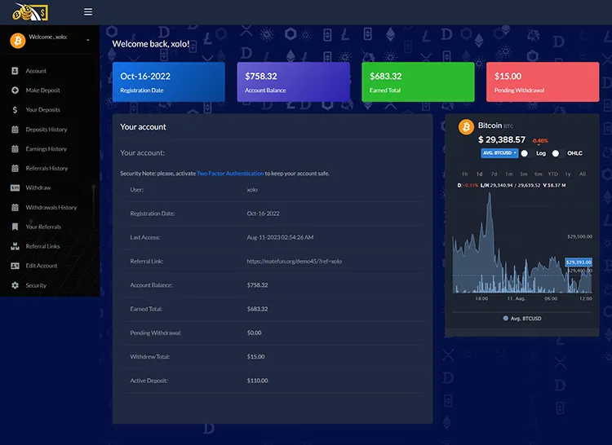Click the Earned Total green card
Viewport: 612px width, 445px height.
tap(418, 82)
